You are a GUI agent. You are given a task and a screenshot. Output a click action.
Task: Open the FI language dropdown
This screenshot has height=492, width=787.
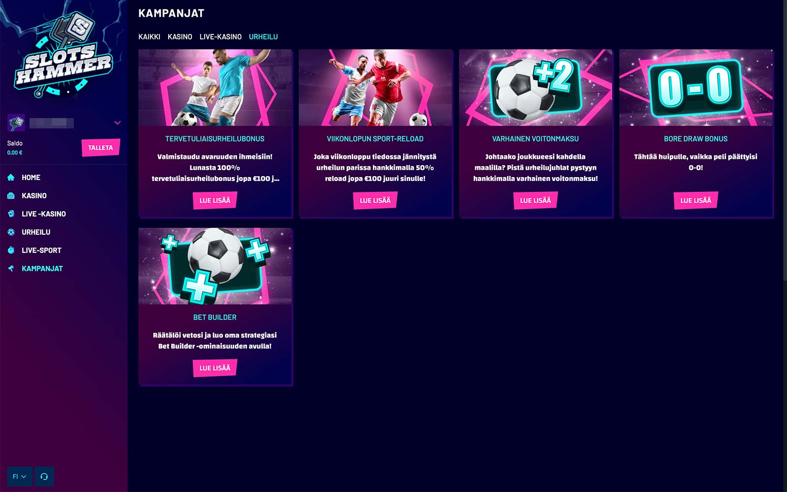click(20, 476)
